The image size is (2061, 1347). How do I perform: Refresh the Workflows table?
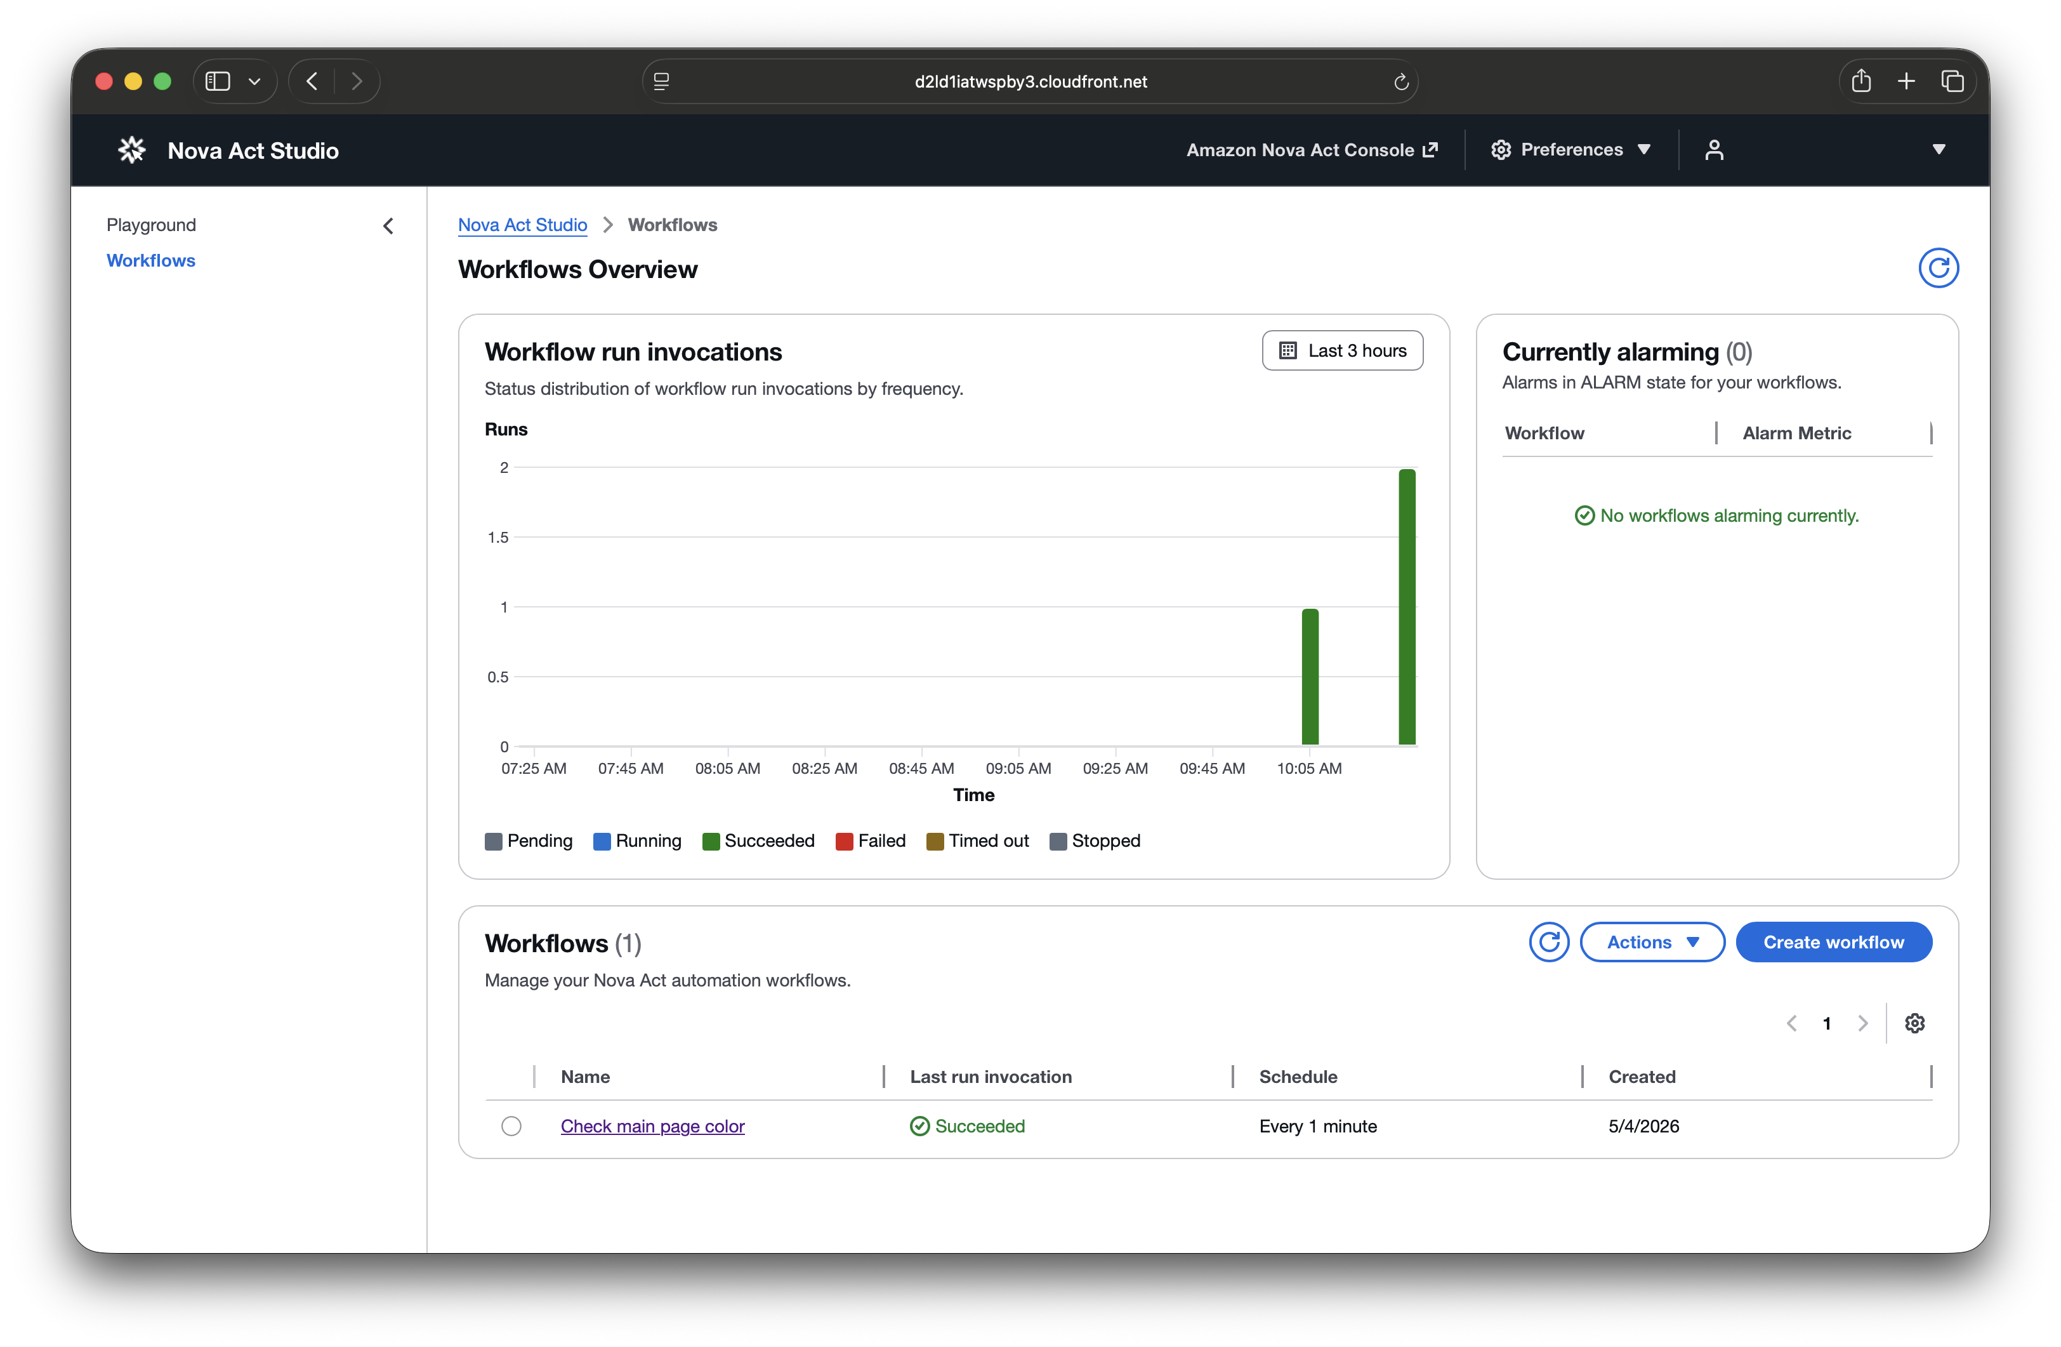(x=1548, y=941)
